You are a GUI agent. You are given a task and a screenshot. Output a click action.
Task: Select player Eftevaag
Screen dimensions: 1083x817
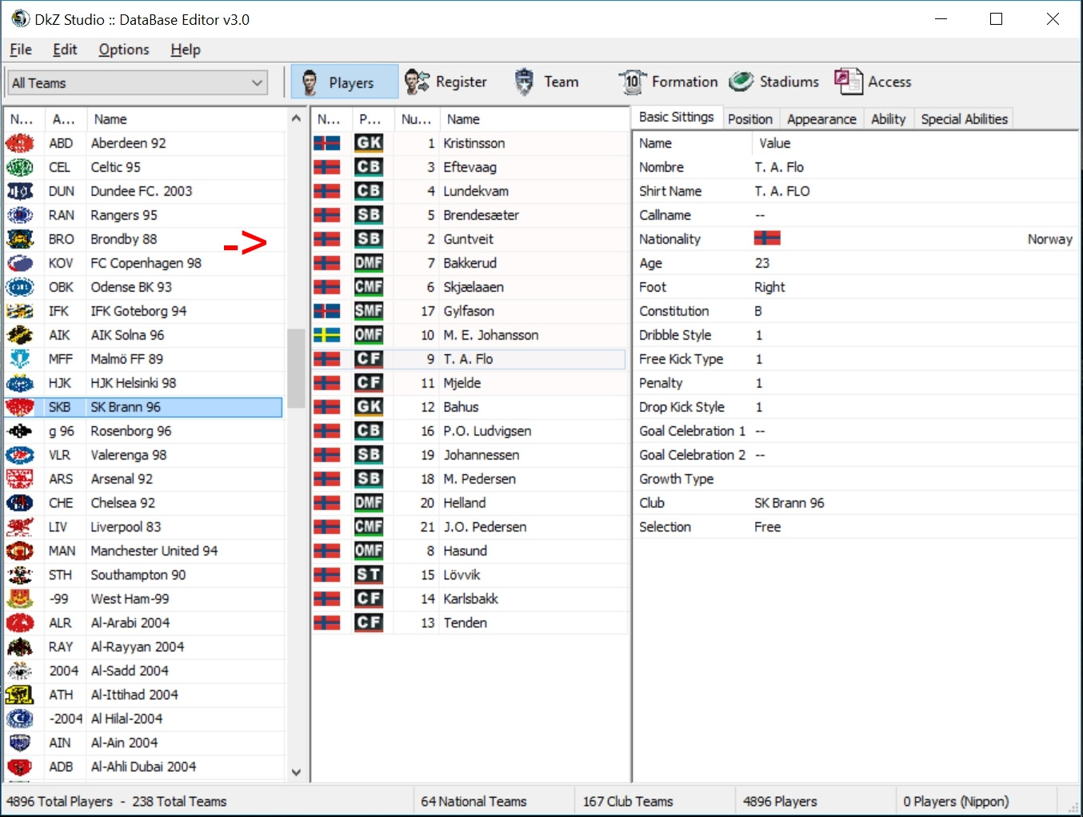click(470, 167)
